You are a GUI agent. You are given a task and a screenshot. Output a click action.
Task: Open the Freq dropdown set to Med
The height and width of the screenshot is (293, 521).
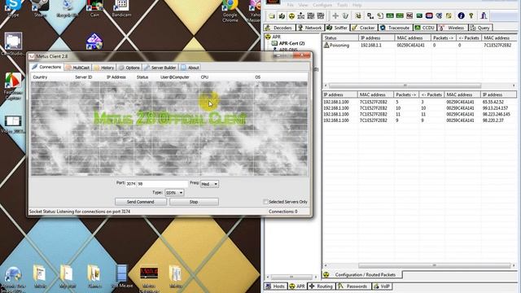[209, 184]
